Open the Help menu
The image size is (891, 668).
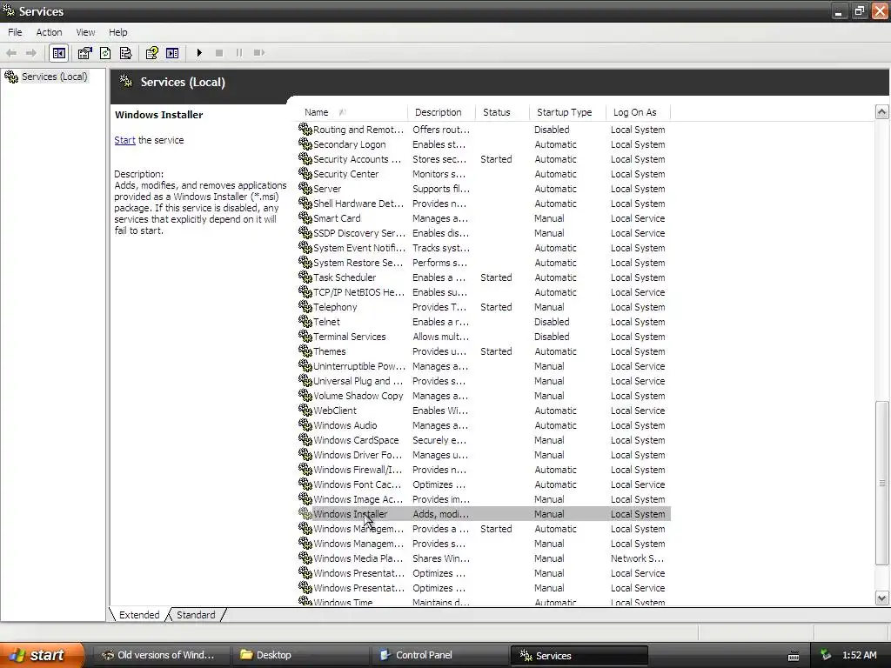[x=117, y=32]
